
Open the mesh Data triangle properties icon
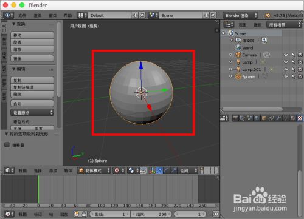click(285, 118)
